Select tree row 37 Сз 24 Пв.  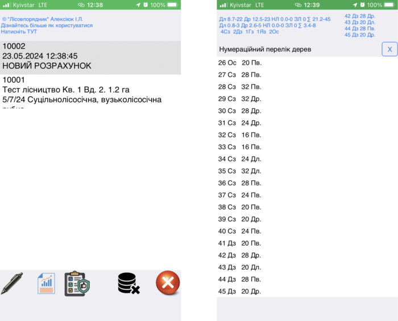[x=240, y=195]
